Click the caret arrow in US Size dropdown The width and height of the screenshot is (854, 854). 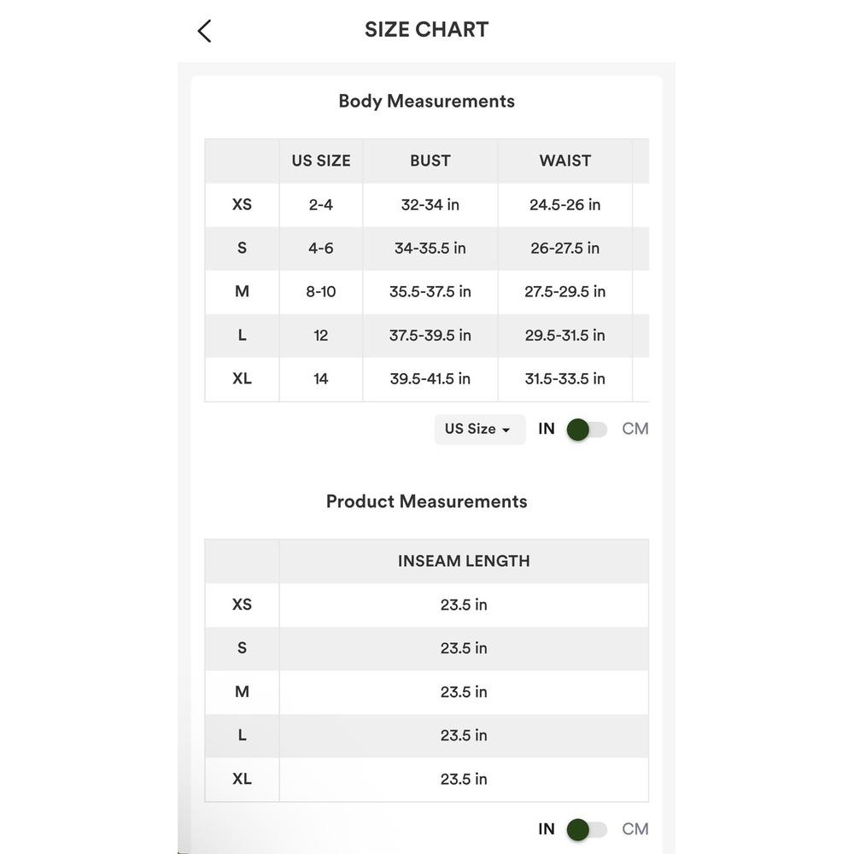(506, 430)
